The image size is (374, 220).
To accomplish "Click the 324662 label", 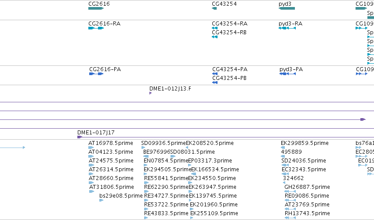I will [293, 178].
